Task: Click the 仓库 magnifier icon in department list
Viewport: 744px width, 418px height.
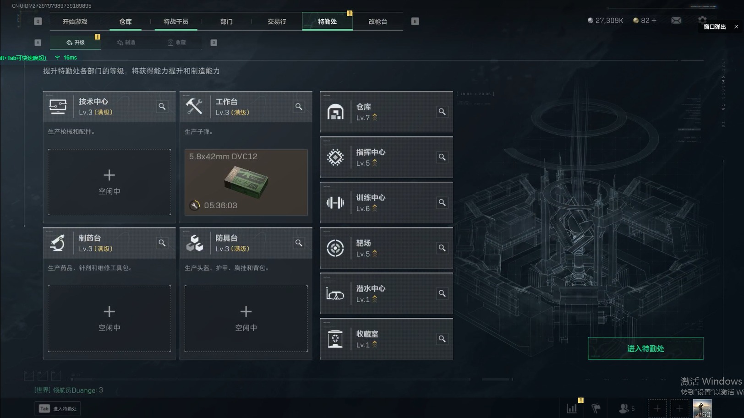Action: point(442,112)
